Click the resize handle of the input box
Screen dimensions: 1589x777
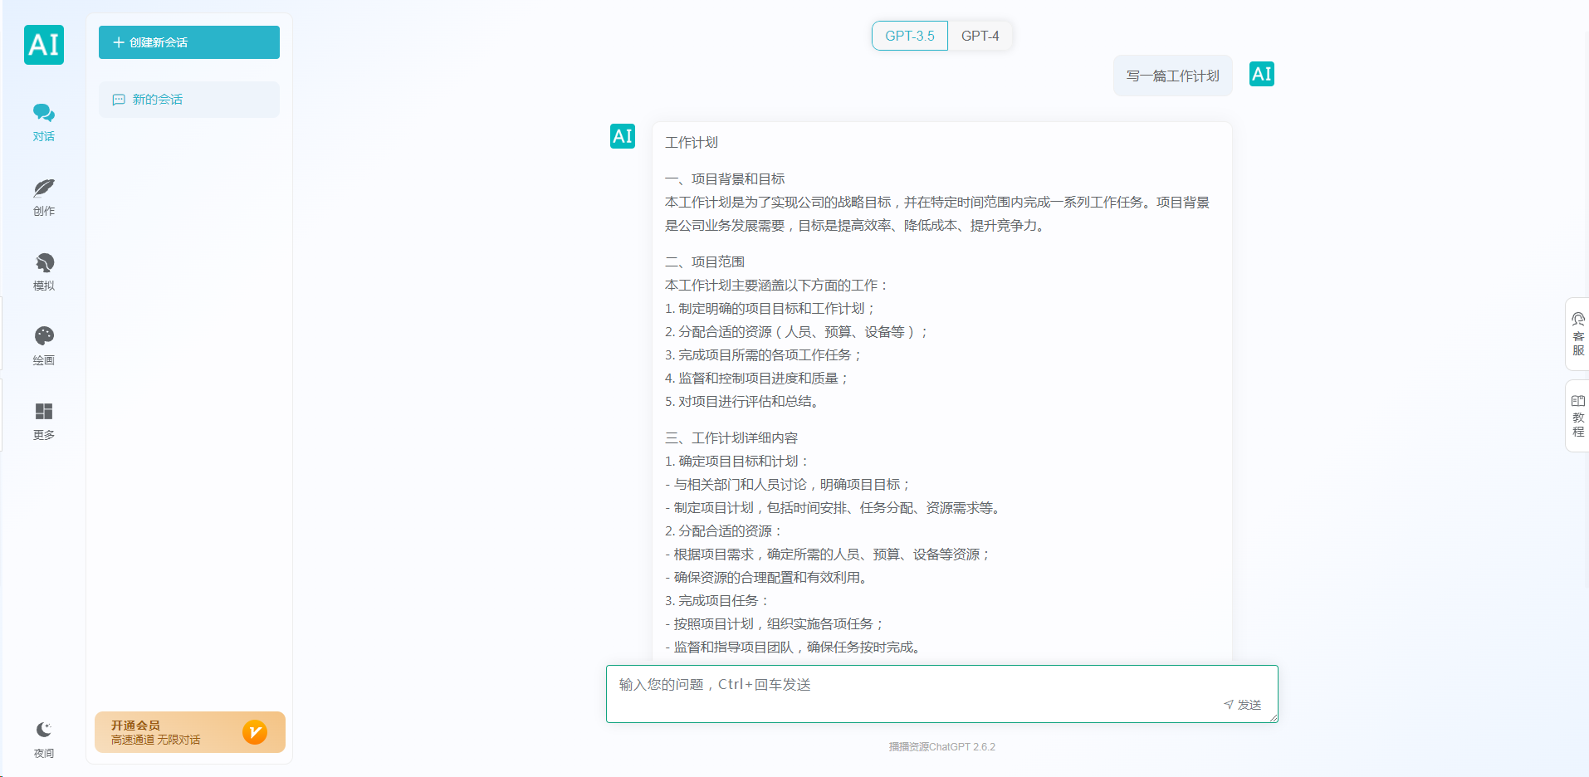point(1273,717)
